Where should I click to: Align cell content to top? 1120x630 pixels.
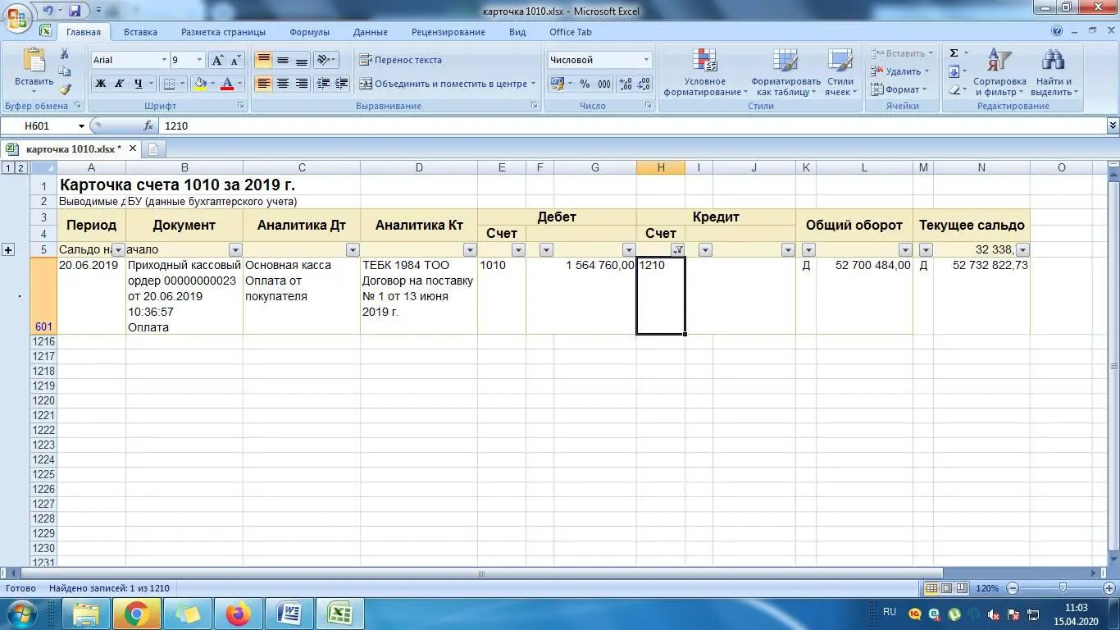click(263, 60)
